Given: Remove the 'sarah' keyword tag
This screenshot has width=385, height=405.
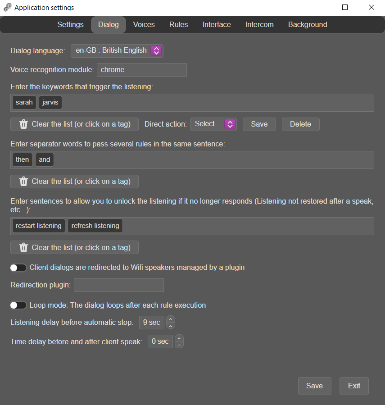Looking at the screenshot, I should 24,103.
